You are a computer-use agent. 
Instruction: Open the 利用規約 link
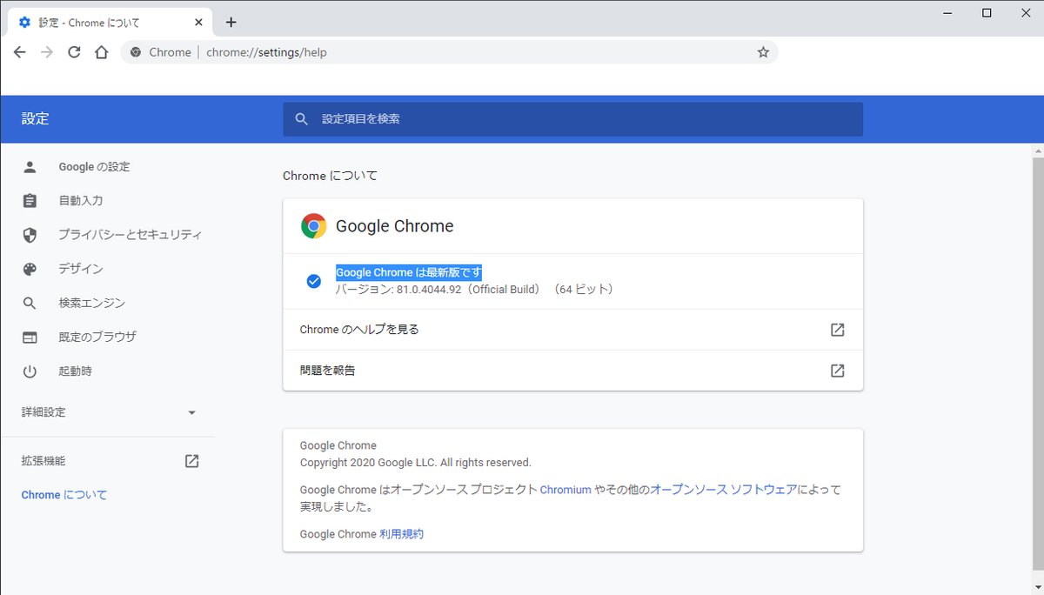tap(401, 534)
